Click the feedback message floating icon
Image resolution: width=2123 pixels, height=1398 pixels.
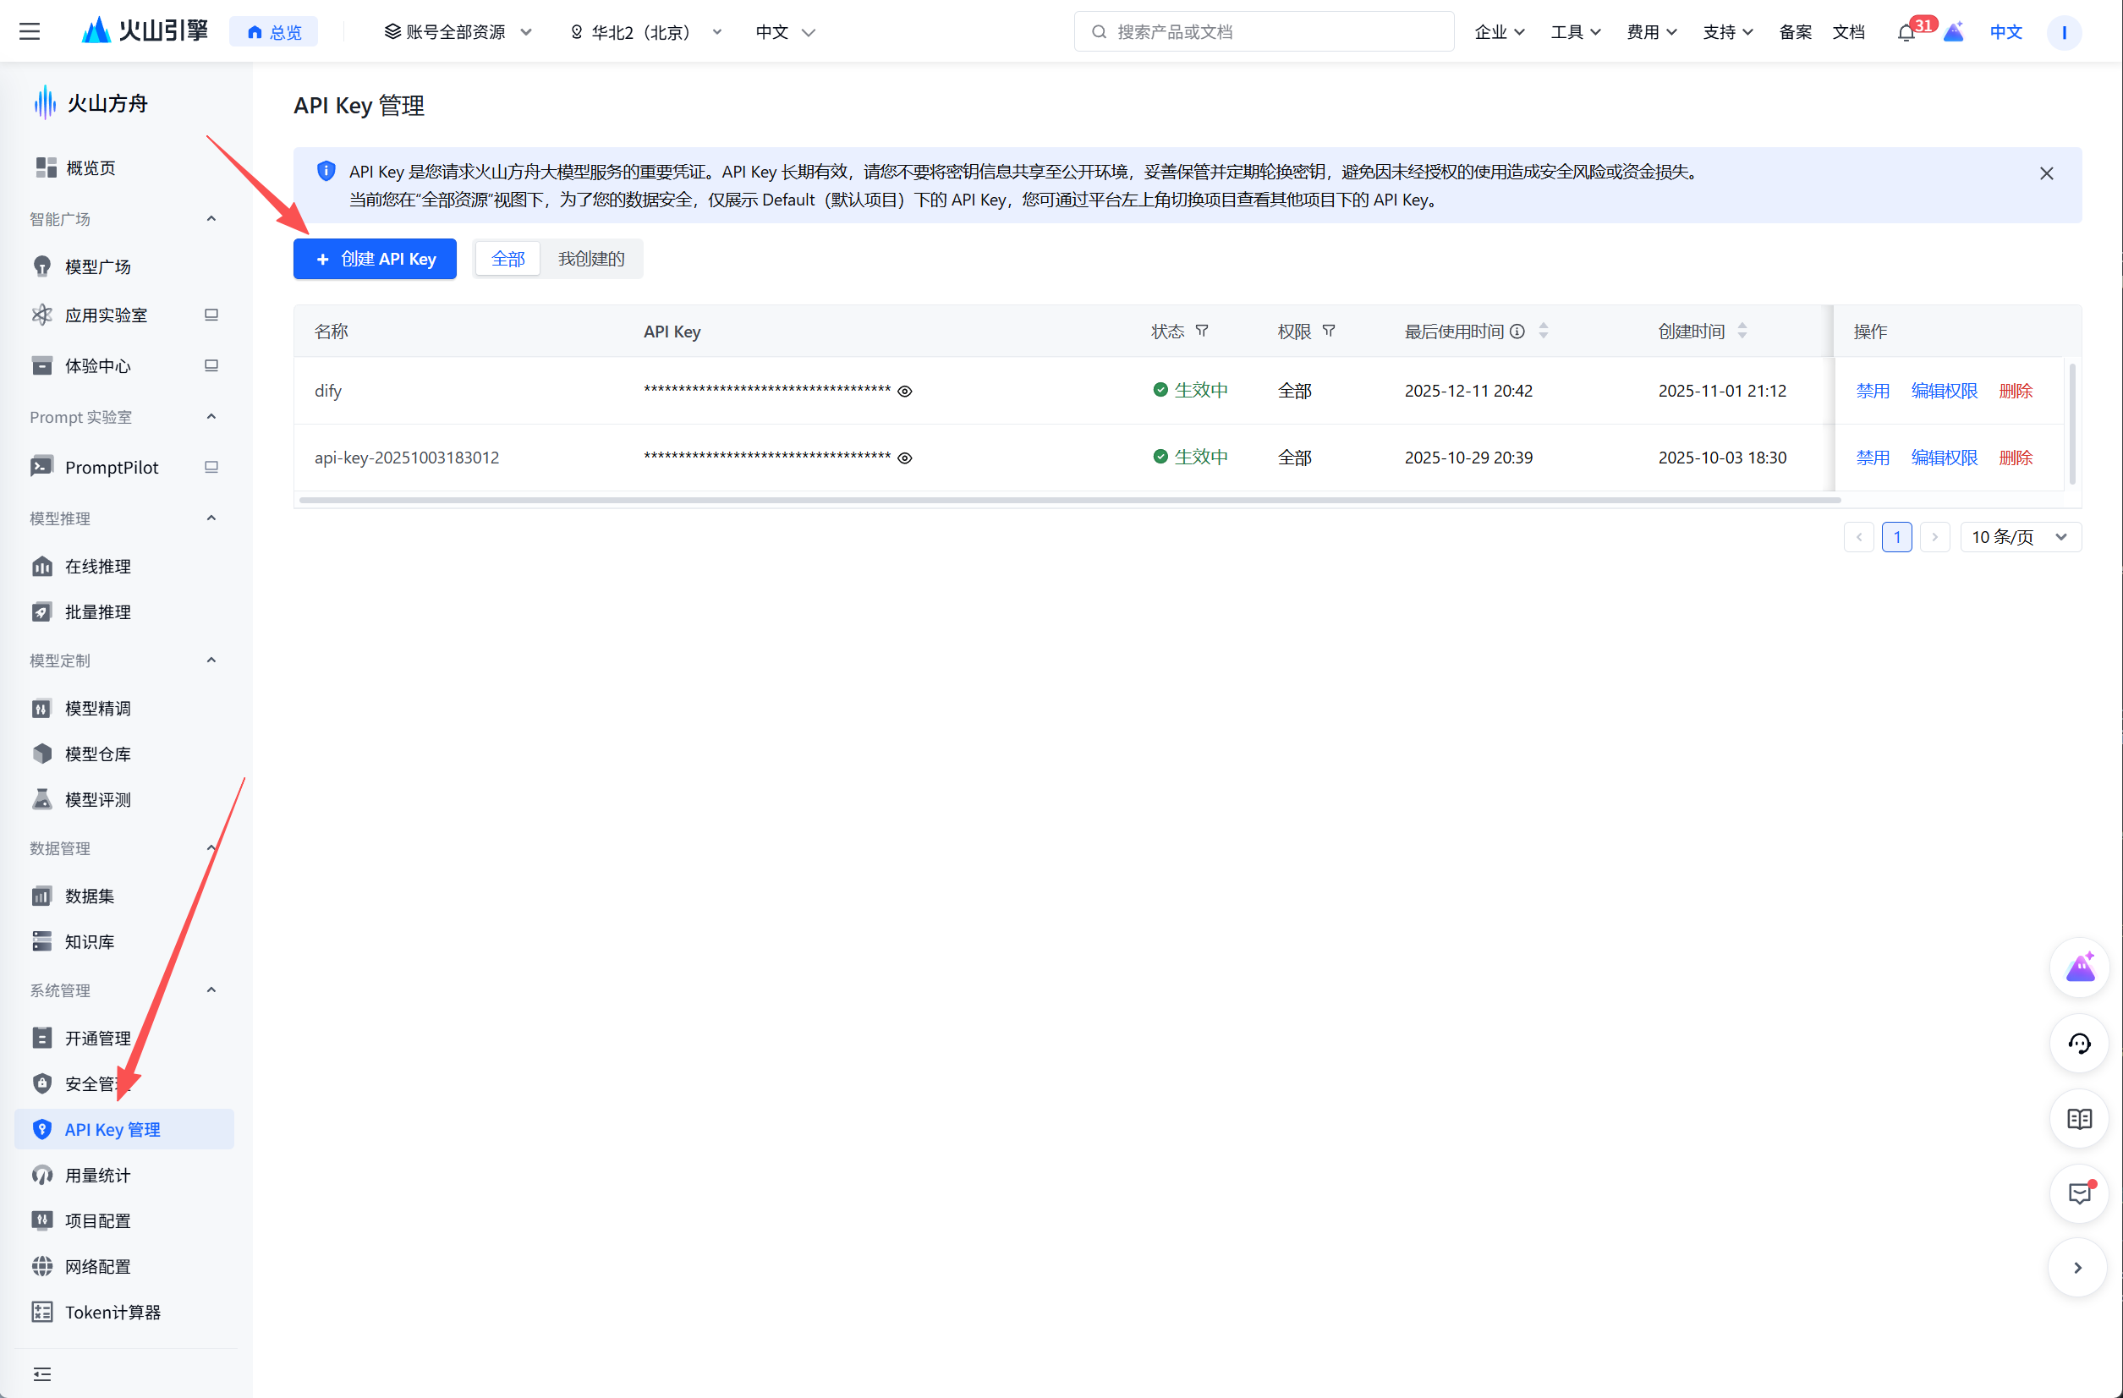tap(2078, 1192)
